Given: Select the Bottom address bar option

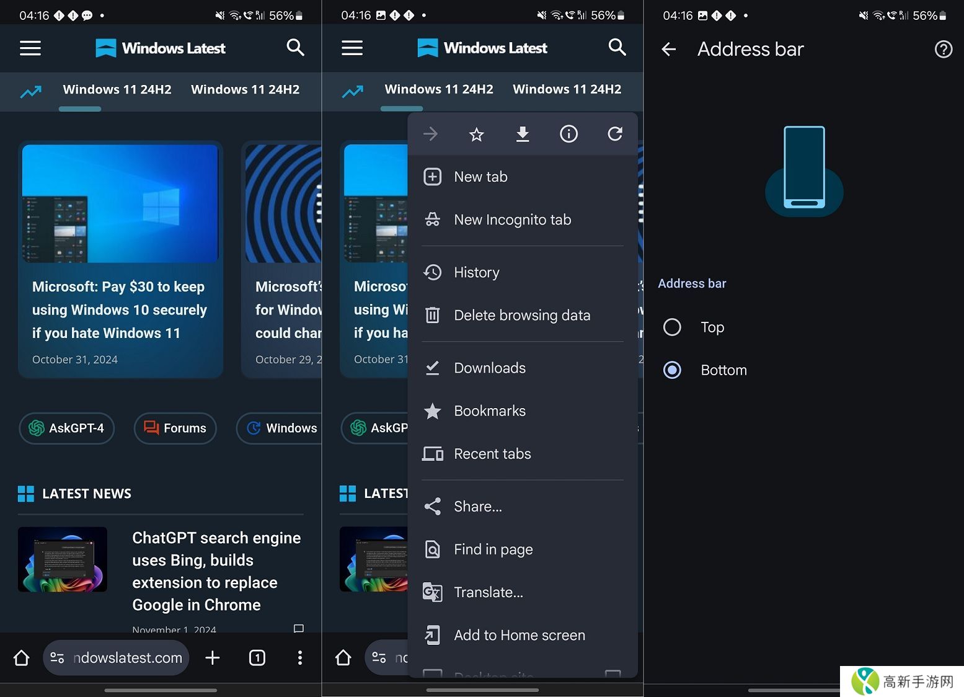Looking at the screenshot, I should click(672, 370).
